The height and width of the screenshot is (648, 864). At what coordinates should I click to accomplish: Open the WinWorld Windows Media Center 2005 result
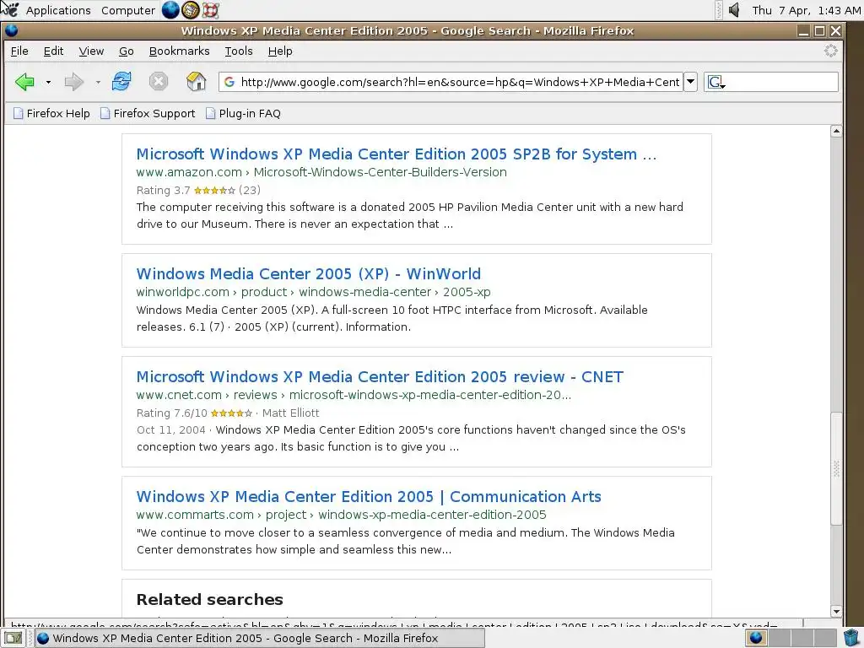pos(309,274)
